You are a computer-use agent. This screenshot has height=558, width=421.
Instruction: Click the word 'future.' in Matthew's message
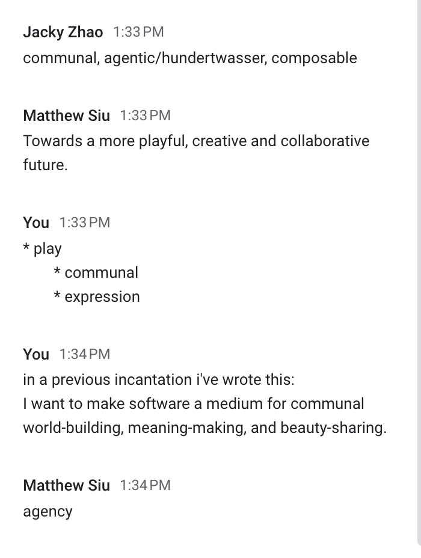click(x=45, y=165)
